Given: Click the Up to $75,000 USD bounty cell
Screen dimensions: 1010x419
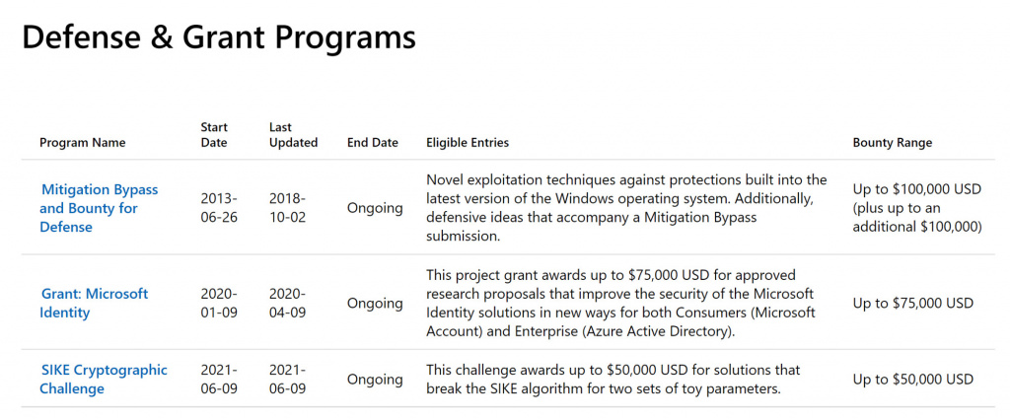Looking at the screenshot, I should pyautogui.click(x=912, y=303).
